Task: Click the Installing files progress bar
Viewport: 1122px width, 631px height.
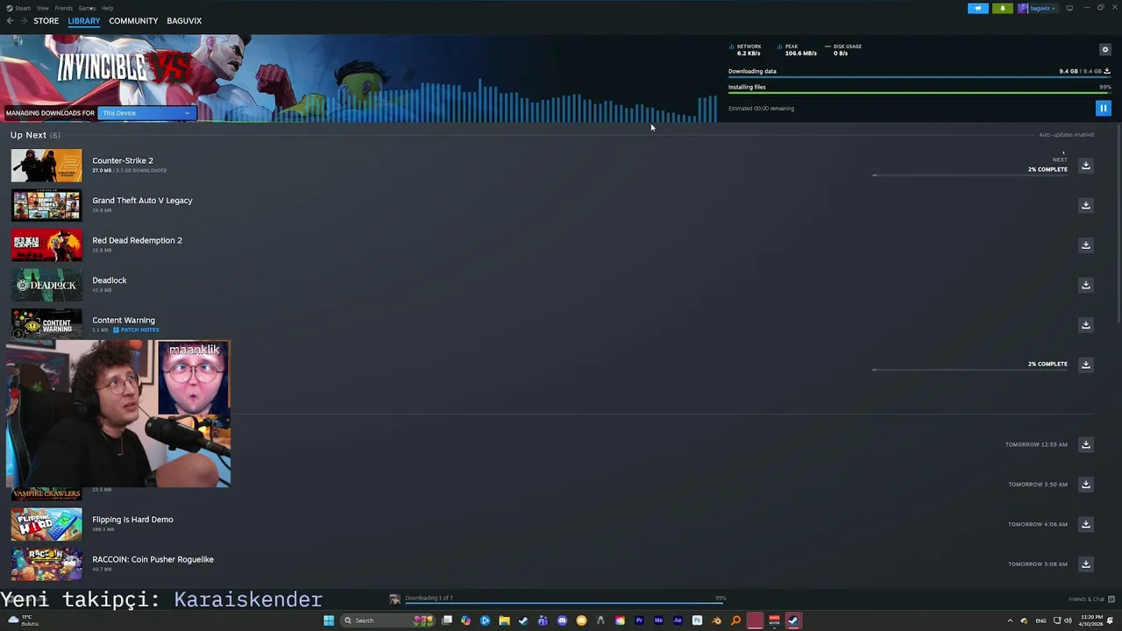Action: click(920, 92)
